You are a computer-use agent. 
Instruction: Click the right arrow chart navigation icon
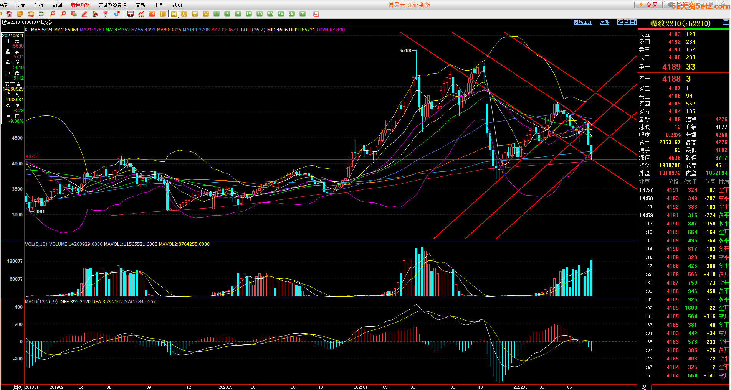click(x=627, y=22)
